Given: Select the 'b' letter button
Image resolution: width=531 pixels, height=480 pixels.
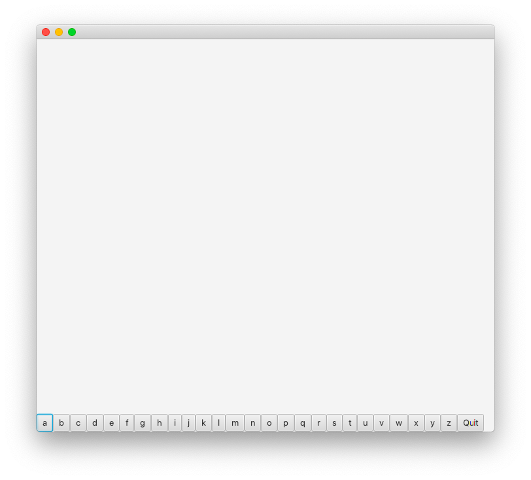Looking at the screenshot, I should [61, 422].
